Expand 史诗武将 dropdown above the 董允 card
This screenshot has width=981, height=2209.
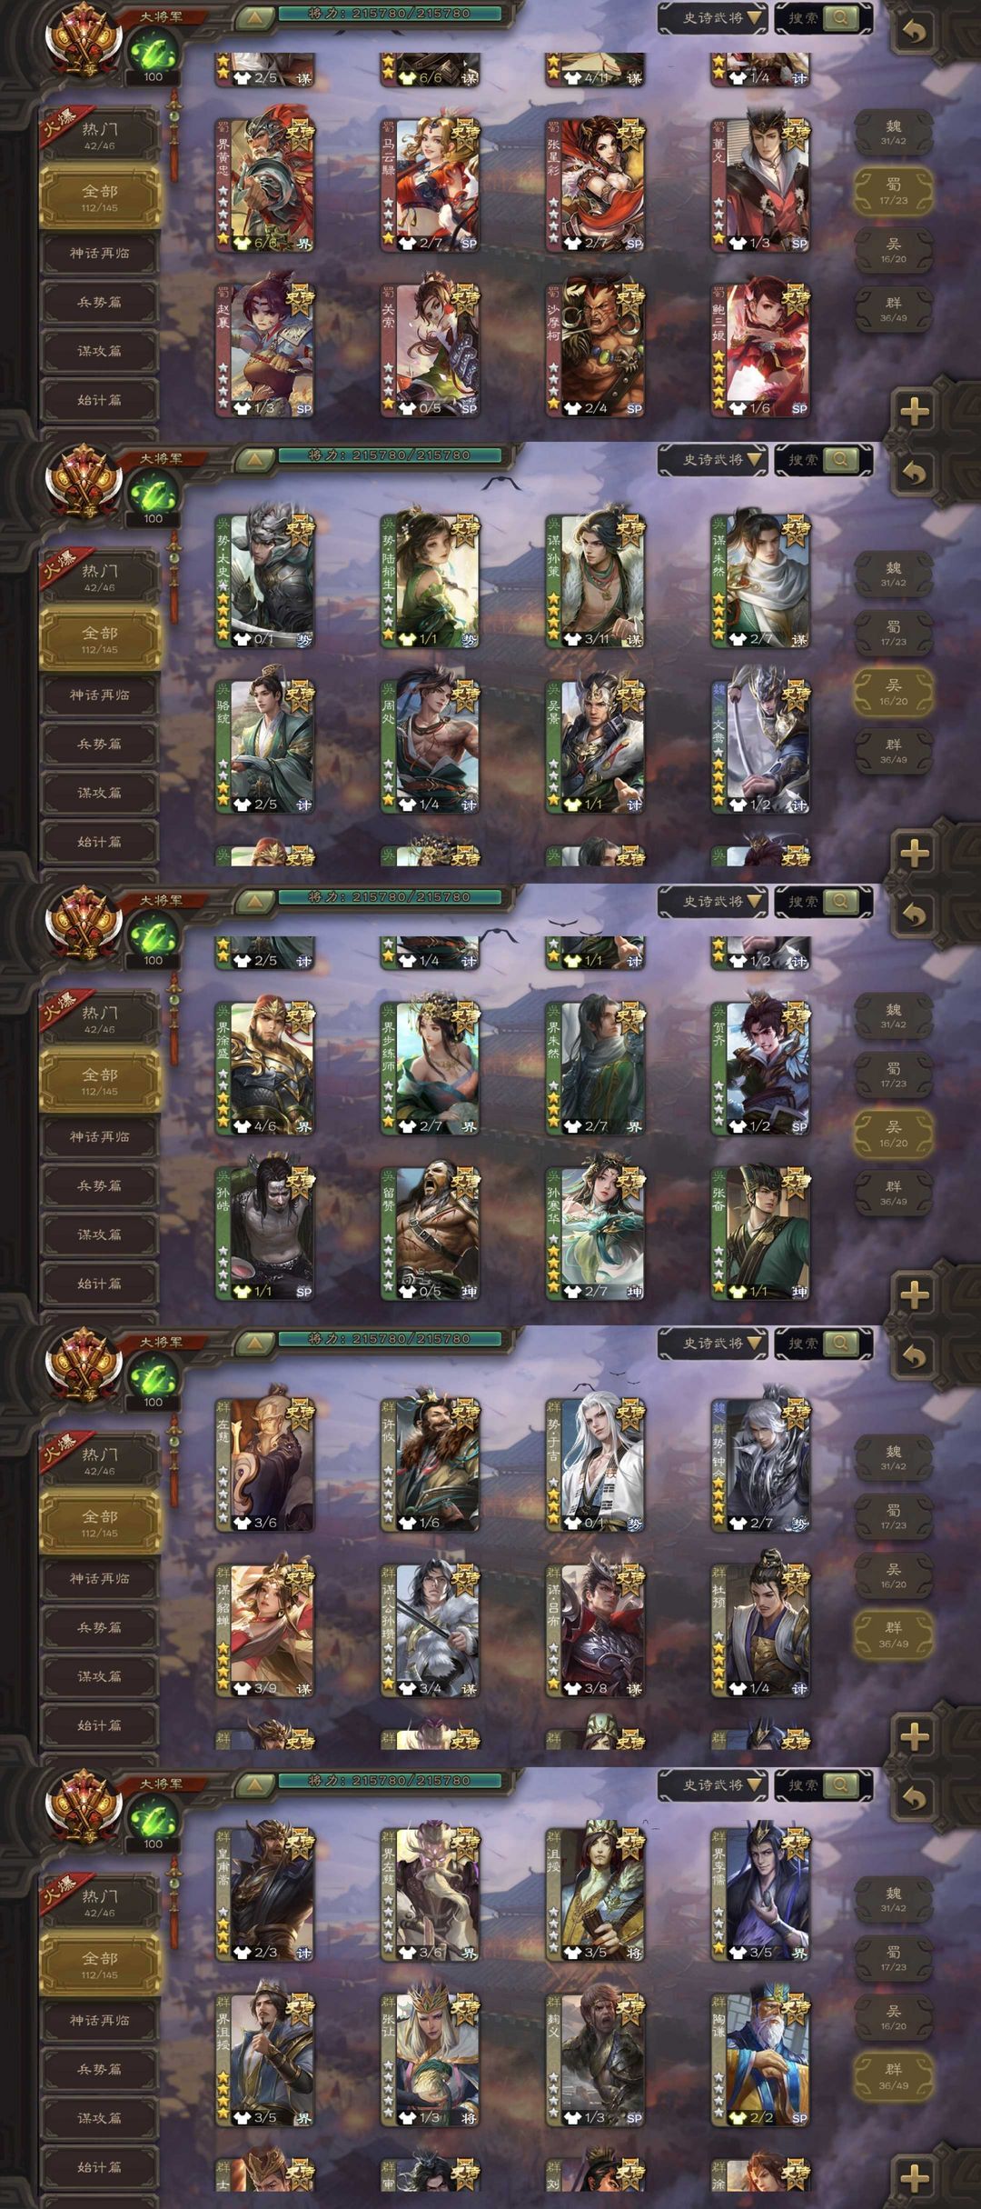click(713, 18)
